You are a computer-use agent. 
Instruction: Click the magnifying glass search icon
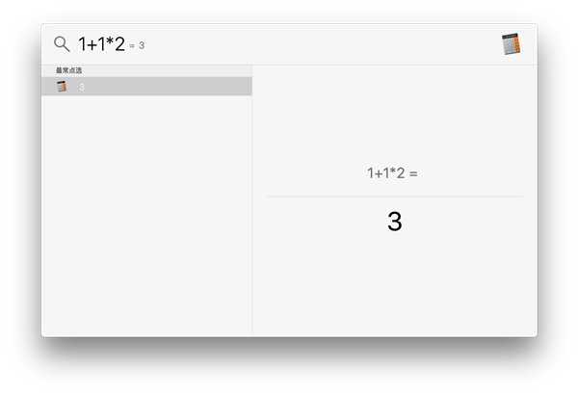click(62, 43)
